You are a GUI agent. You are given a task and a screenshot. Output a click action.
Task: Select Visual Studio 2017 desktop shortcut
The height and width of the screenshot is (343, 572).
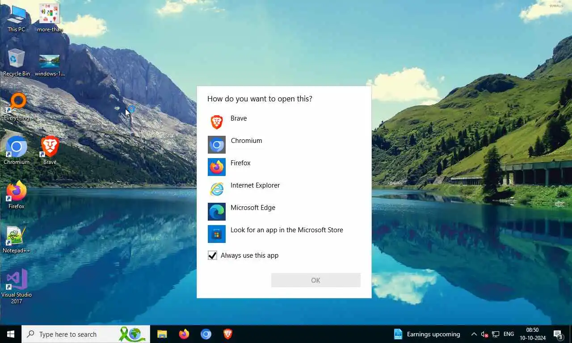(17, 287)
